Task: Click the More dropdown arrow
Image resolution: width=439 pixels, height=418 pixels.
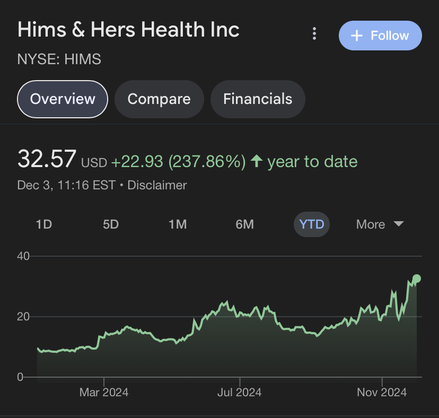Action: [398, 224]
